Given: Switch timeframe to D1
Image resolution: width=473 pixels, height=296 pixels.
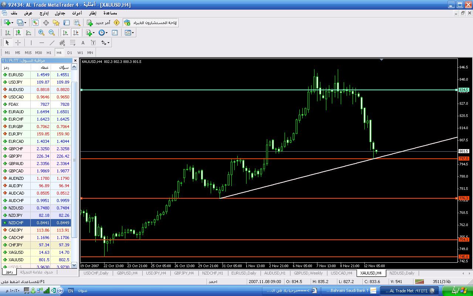Looking at the screenshot, I should (x=69, y=53).
